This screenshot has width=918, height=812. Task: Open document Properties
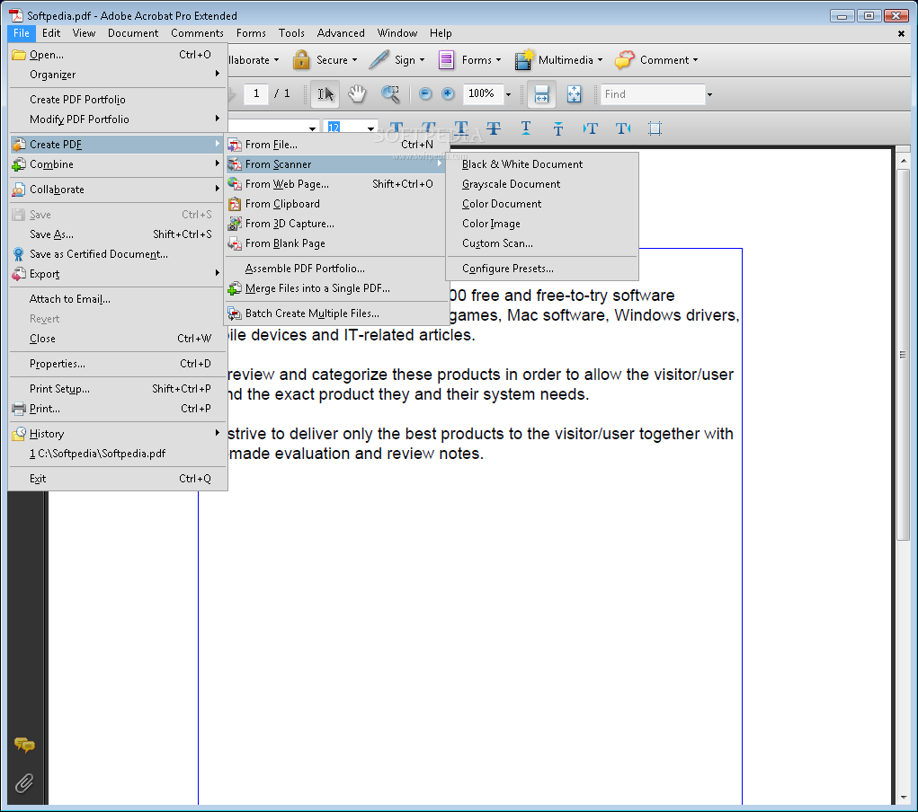coord(118,364)
